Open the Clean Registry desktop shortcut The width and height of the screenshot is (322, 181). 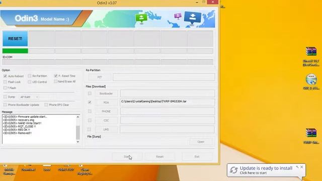[x=85, y=170]
